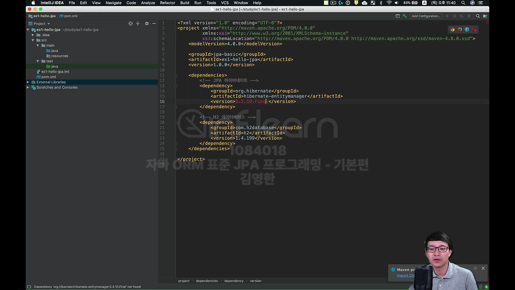Open the Navigate menu
This screenshot has width=515, height=290.
(113, 3)
